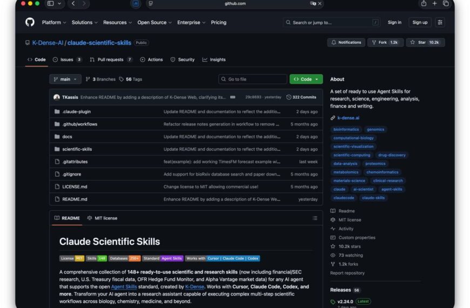
Task: Open the K-Dense-AI owner link
Action: [48, 43]
